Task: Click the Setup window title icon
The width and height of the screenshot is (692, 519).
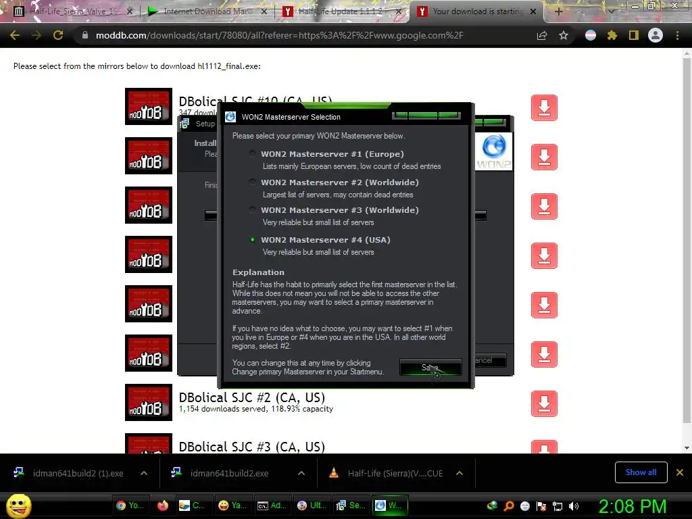Action: [185, 124]
